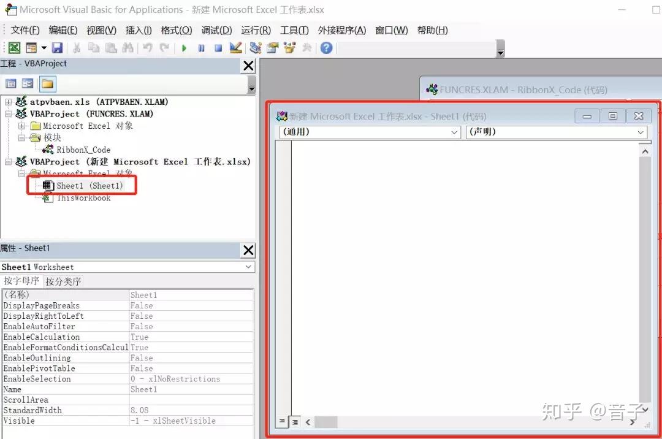Click Procedure View button in code window
Image resolution: width=662 pixels, height=439 pixels.
[x=282, y=421]
